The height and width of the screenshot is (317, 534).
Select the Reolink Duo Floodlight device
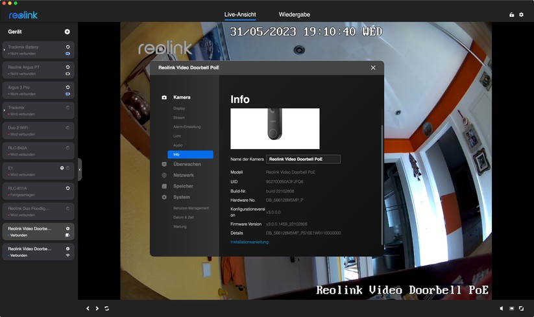(38, 211)
